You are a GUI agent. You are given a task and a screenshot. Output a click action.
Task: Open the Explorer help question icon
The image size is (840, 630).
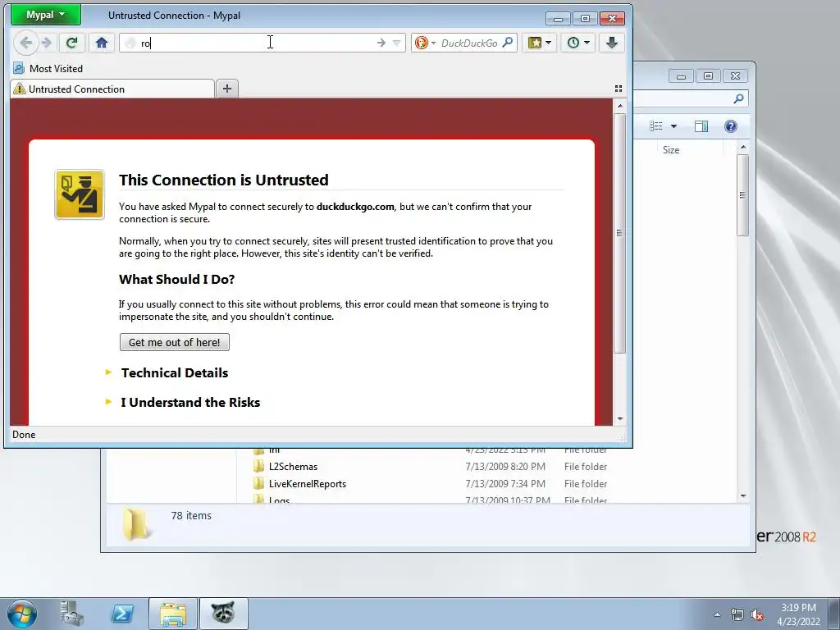(731, 126)
